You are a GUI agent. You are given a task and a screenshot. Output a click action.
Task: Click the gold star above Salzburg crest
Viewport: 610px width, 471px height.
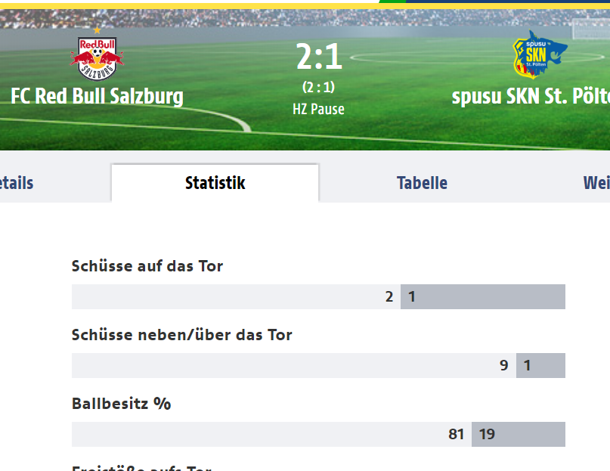pyautogui.click(x=97, y=30)
